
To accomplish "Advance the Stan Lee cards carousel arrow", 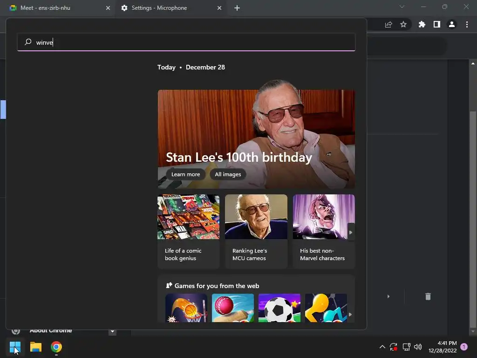I will (351, 232).
